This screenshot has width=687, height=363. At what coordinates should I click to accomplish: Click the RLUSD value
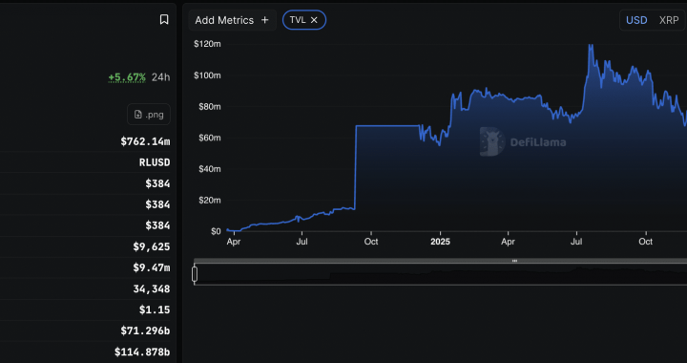click(155, 162)
